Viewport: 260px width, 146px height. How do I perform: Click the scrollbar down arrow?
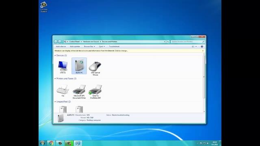pyautogui.click(x=204, y=112)
